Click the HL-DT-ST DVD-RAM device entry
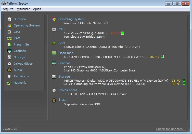The height and width of the screenshot is (134, 192). tap(95, 94)
